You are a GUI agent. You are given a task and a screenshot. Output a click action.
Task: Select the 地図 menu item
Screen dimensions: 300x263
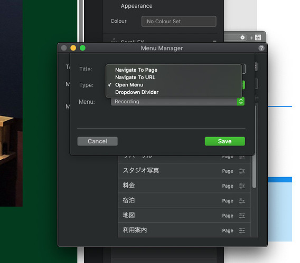click(x=184, y=215)
